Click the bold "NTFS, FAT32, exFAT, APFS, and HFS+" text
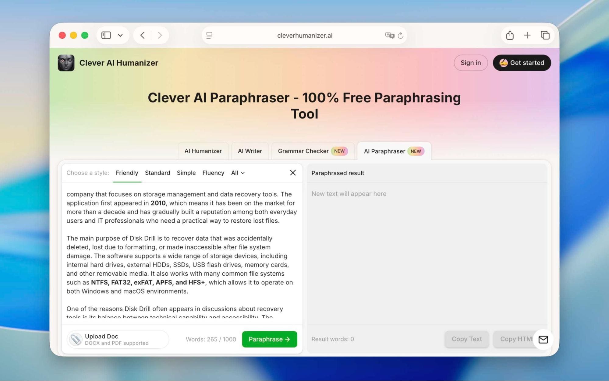This screenshot has height=381, width=609. 148,282
